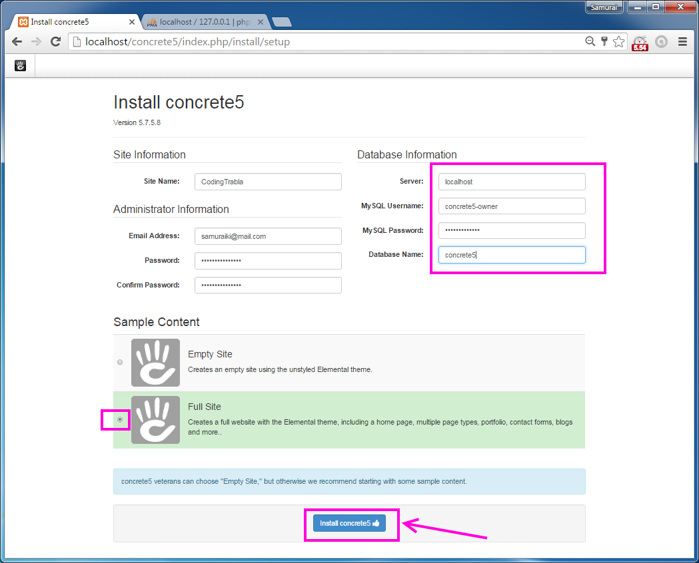Click the browser forward arrow
699x563 pixels.
36,42
